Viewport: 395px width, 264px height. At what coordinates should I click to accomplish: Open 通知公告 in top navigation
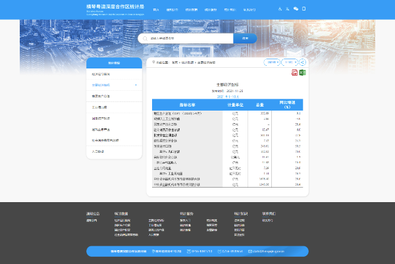pos(172,10)
